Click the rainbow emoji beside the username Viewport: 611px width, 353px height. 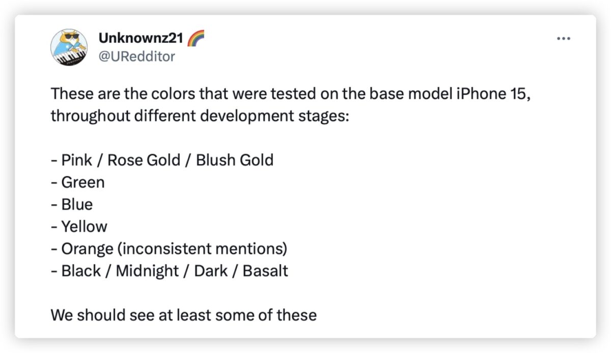tap(196, 37)
